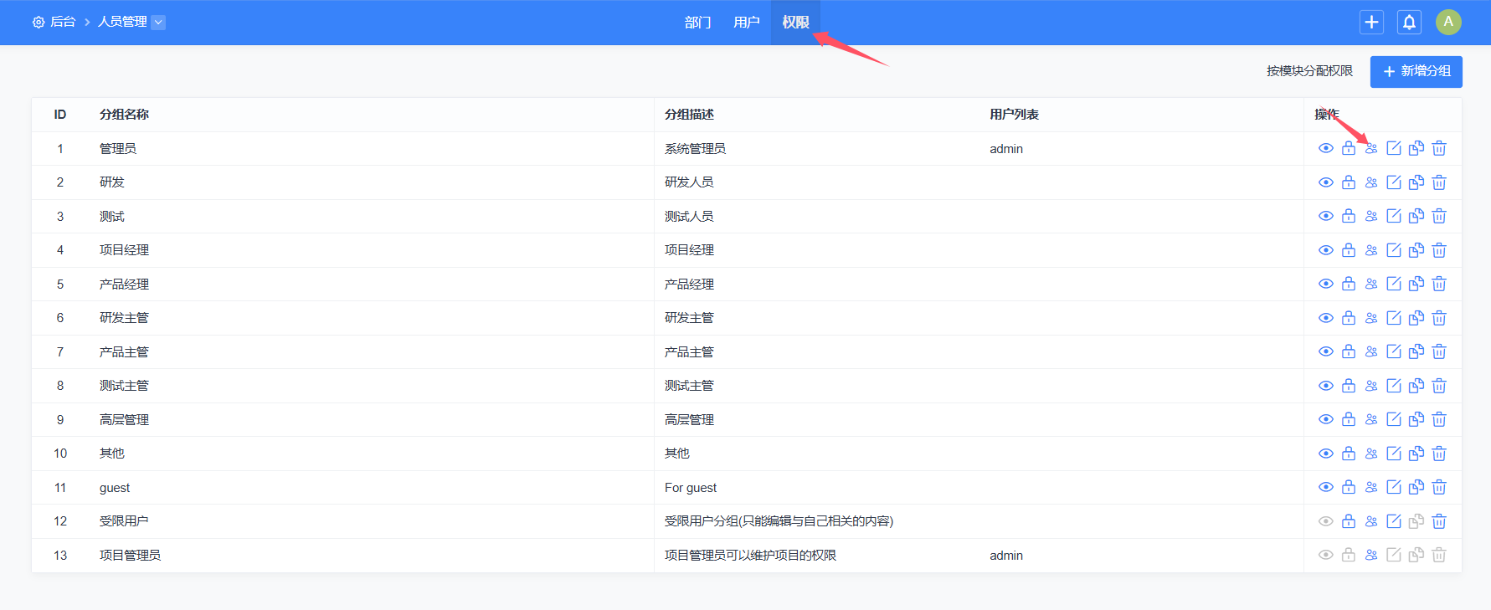The width and height of the screenshot is (1491, 610).
Task: Click the For guest description
Action: (x=691, y=488)
